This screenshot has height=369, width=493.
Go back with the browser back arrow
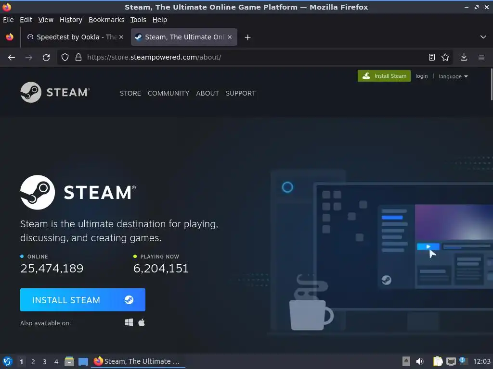click(x=12, y=58)
